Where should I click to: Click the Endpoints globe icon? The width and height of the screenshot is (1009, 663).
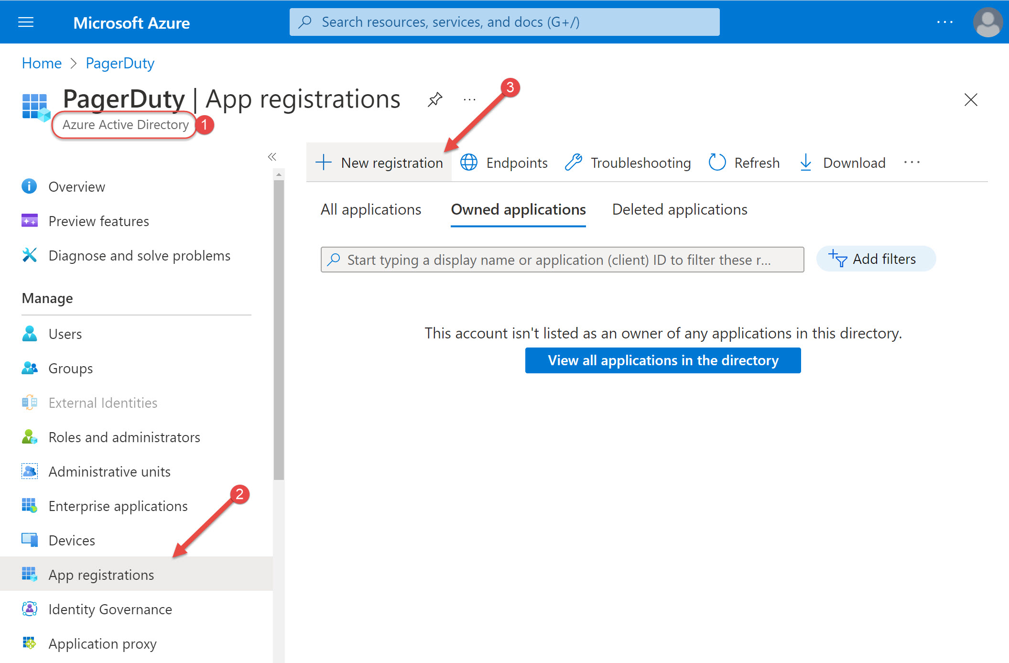pos(468,163)
